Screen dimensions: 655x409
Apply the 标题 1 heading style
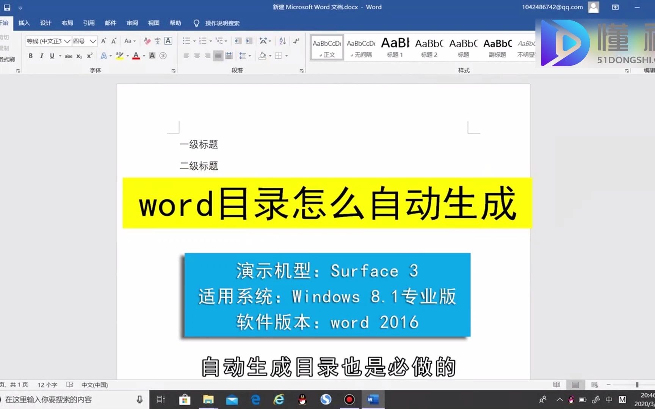coord(395,48)
